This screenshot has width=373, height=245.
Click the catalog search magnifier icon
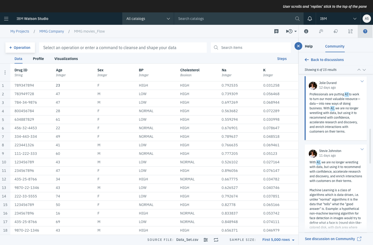pyautogui.click(x=297, y=19)
